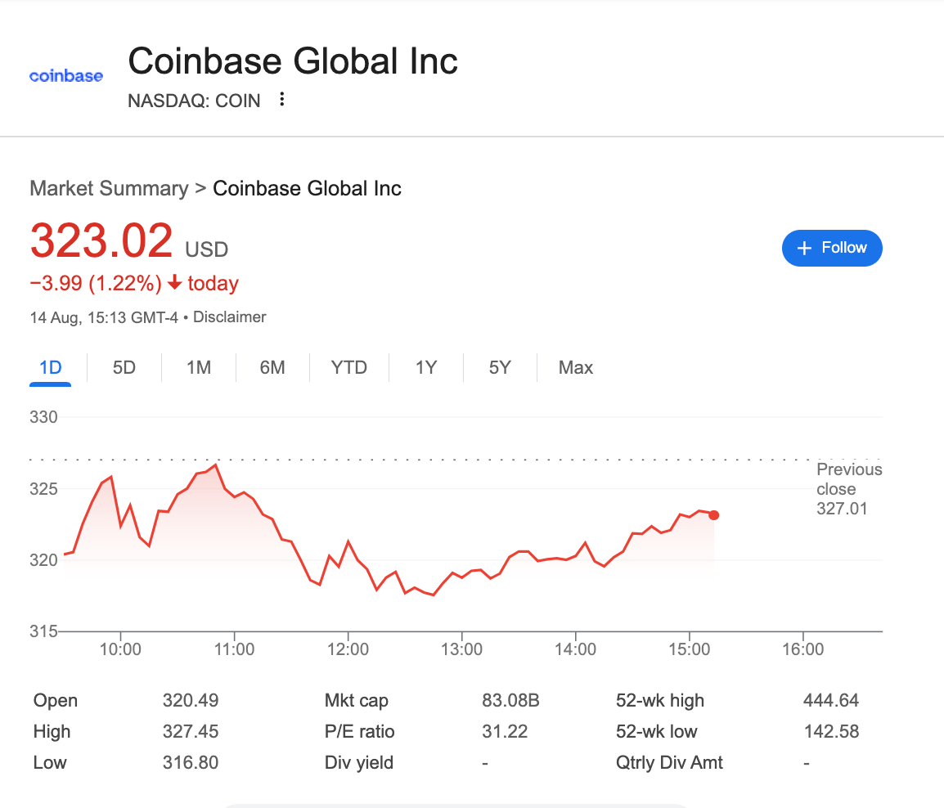This screenshot has height=808, width=944.
Task: Click the Coinbase logo icon
Action: [x=66, y=76]
